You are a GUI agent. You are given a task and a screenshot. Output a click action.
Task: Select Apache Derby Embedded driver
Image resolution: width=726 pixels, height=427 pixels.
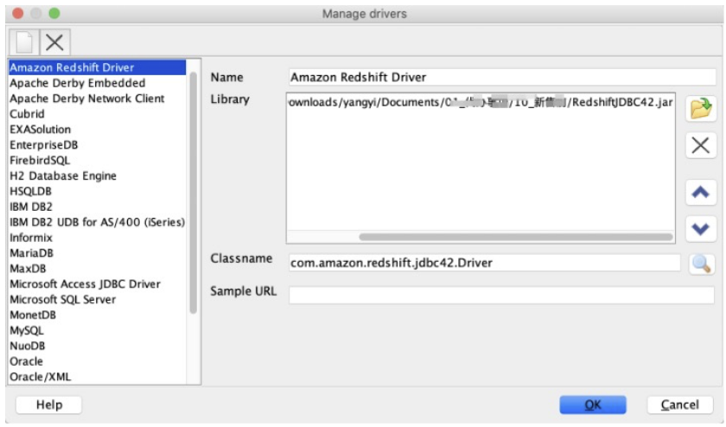pos(97,83)
